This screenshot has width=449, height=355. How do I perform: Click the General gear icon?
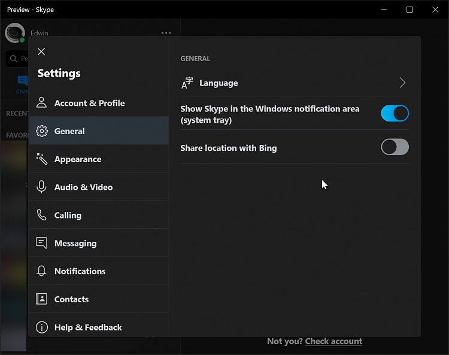(x=42, y=131)
